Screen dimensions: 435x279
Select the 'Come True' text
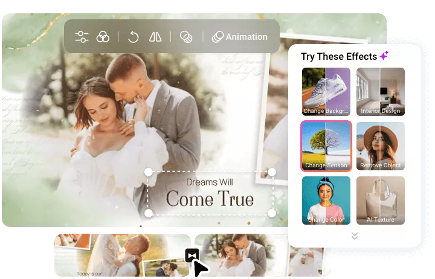pyautogui.click(x=210, y=199)
